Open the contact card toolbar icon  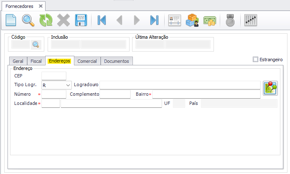pos(174,20)
